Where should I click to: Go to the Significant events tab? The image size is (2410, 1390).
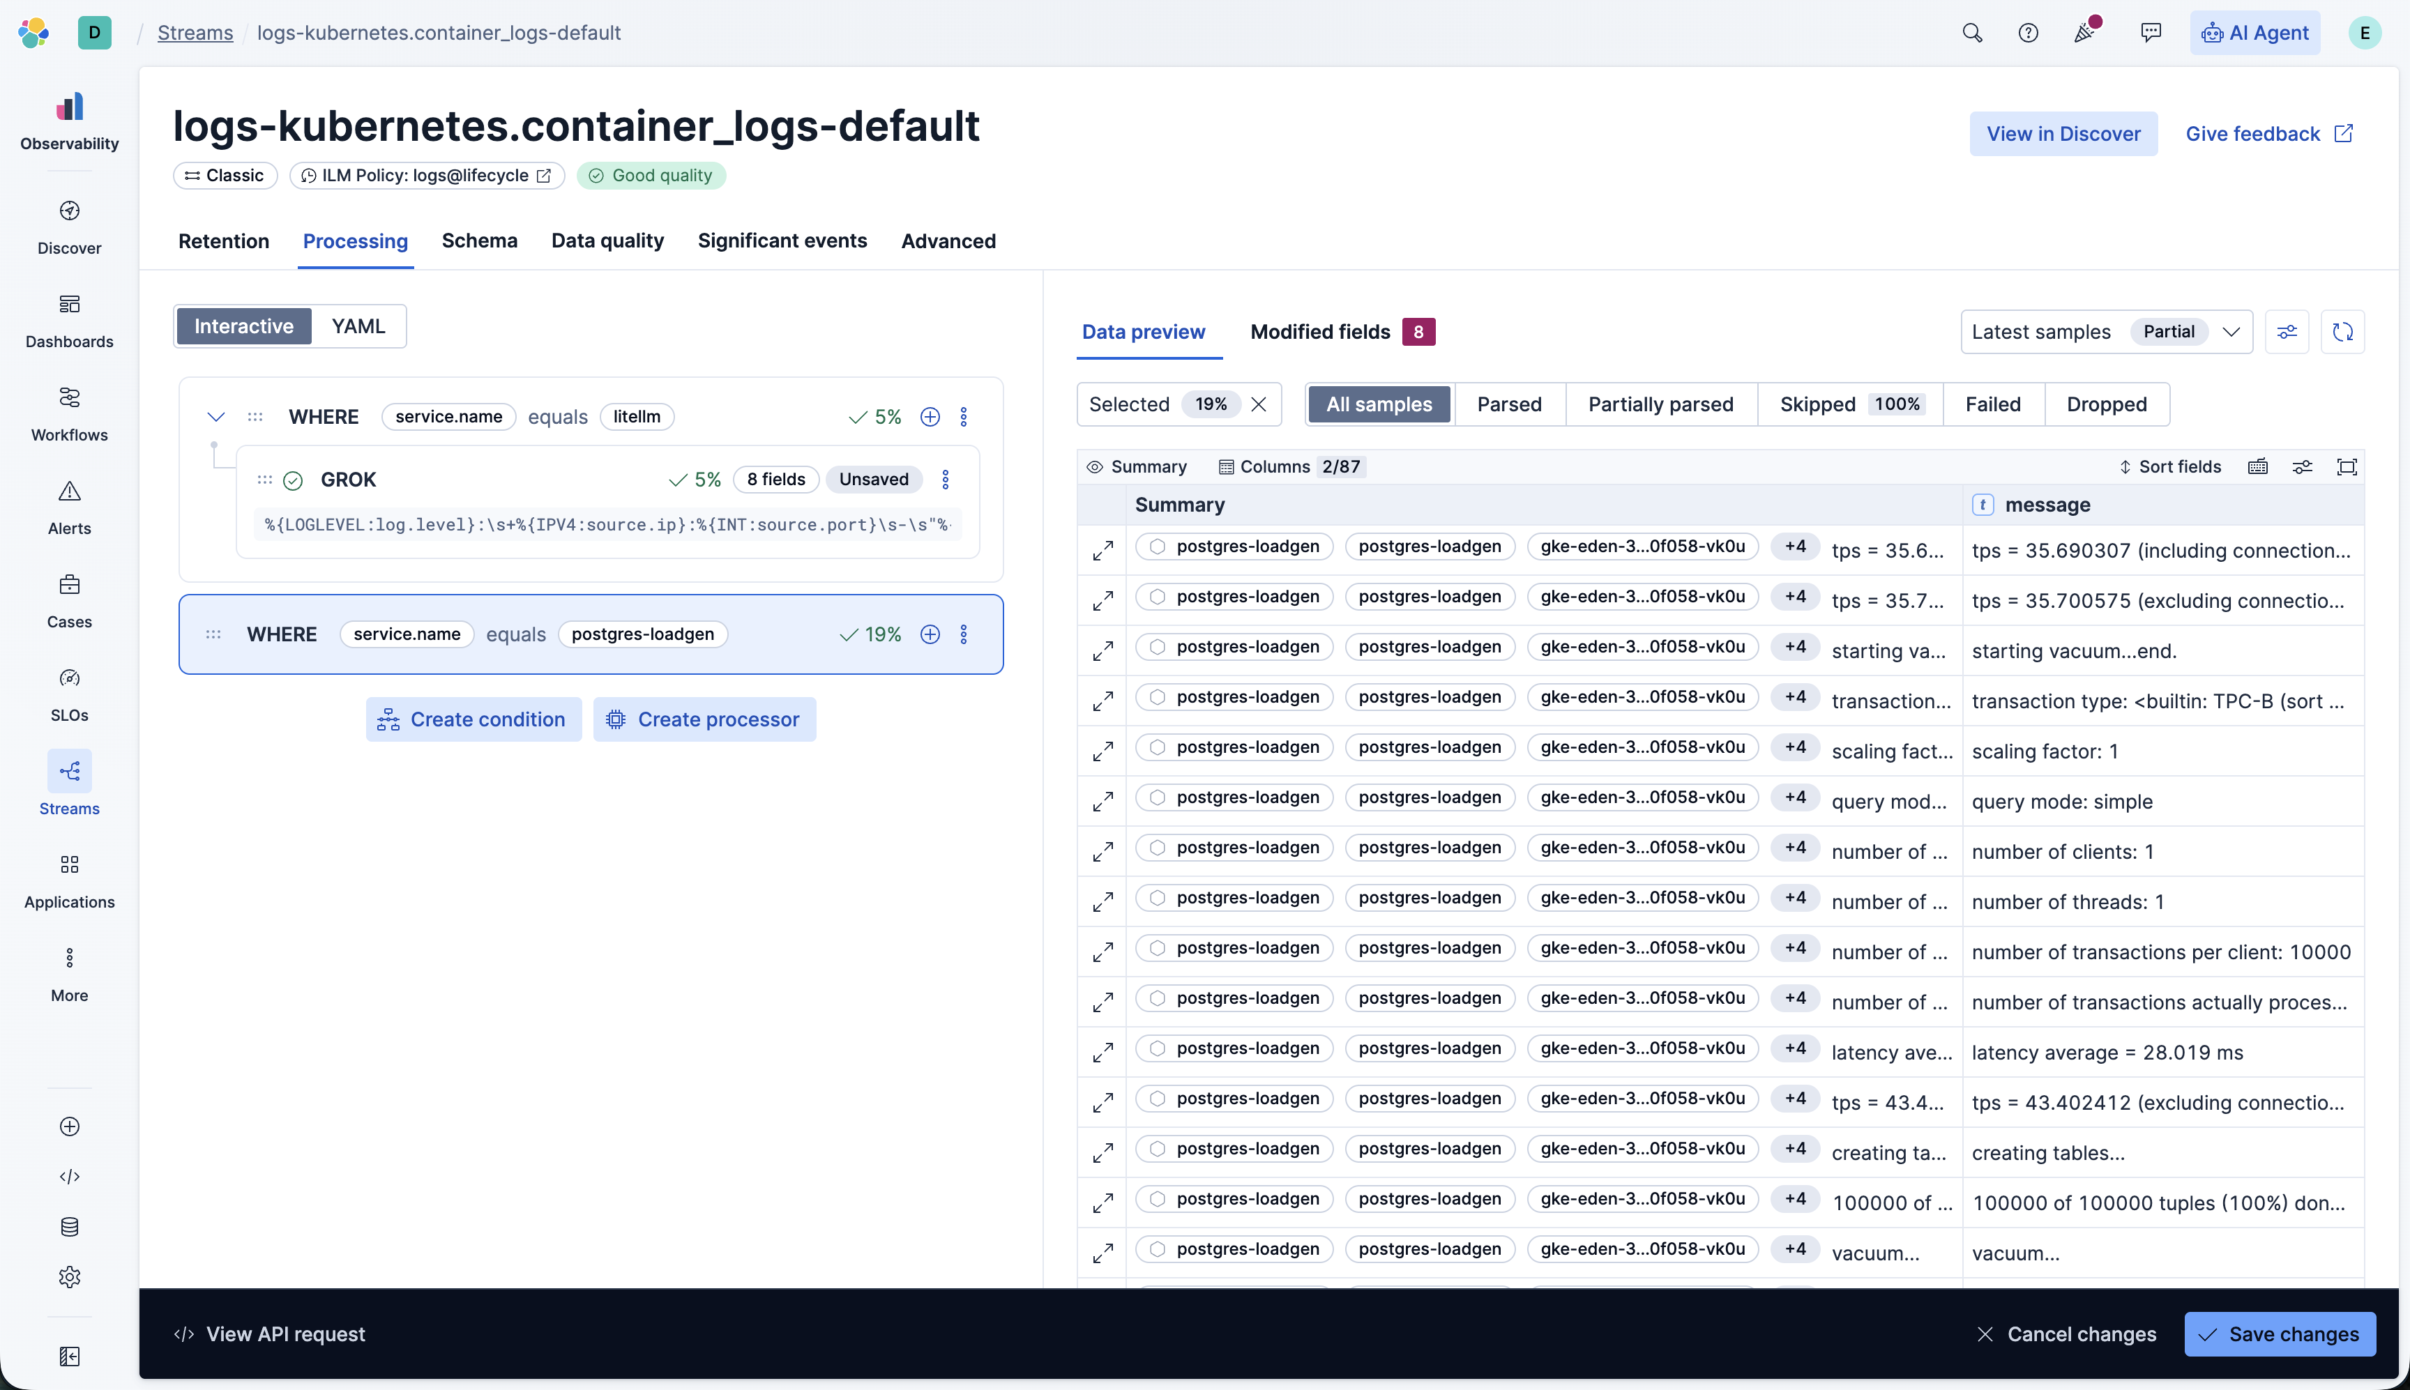[x=782, y=240]
